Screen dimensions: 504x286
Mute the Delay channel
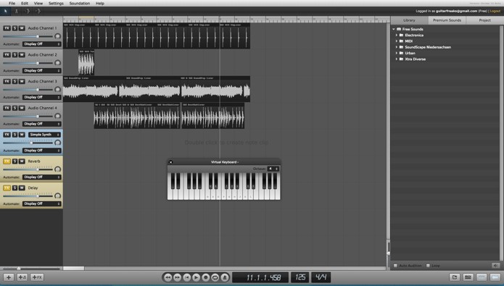pyautogui.click(x=22, y=188)
